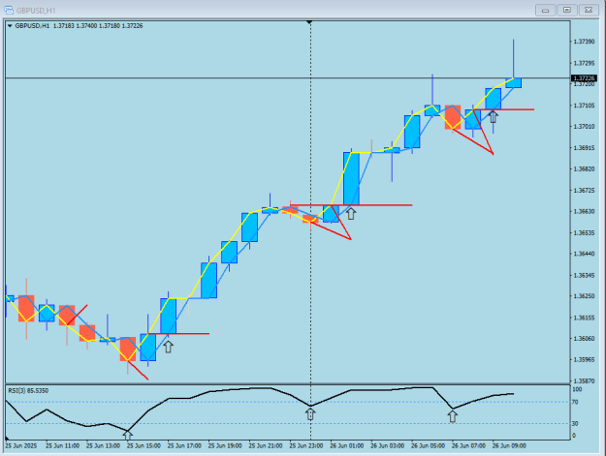
Task: Restore the GBPUSD,H1 chart window size
Action: pyautogui.click(x=567, y=11)
